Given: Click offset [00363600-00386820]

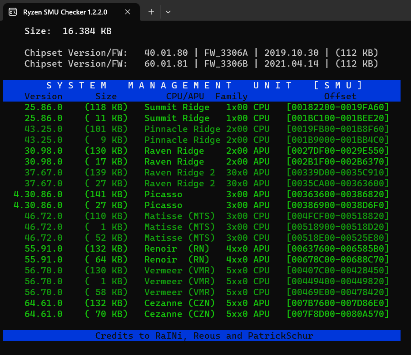Looking at the screenshot, I should (x=337, y=195).
